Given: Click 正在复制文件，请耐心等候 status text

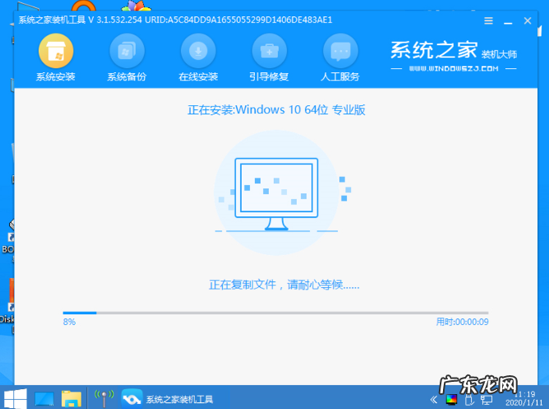Looking at the screenshot, I should pyautogui.click(x=284, y=285).
